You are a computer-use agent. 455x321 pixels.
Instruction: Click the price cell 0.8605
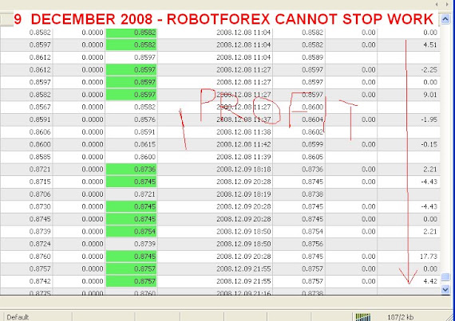pos(313,157)
